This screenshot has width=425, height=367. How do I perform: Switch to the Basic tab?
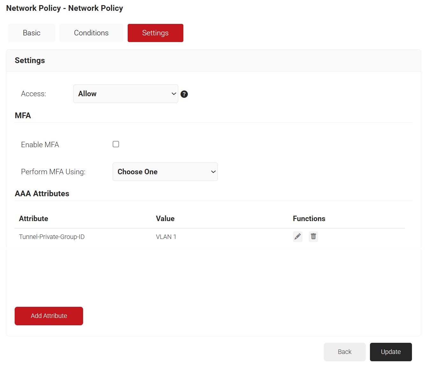tap(32, 33)
